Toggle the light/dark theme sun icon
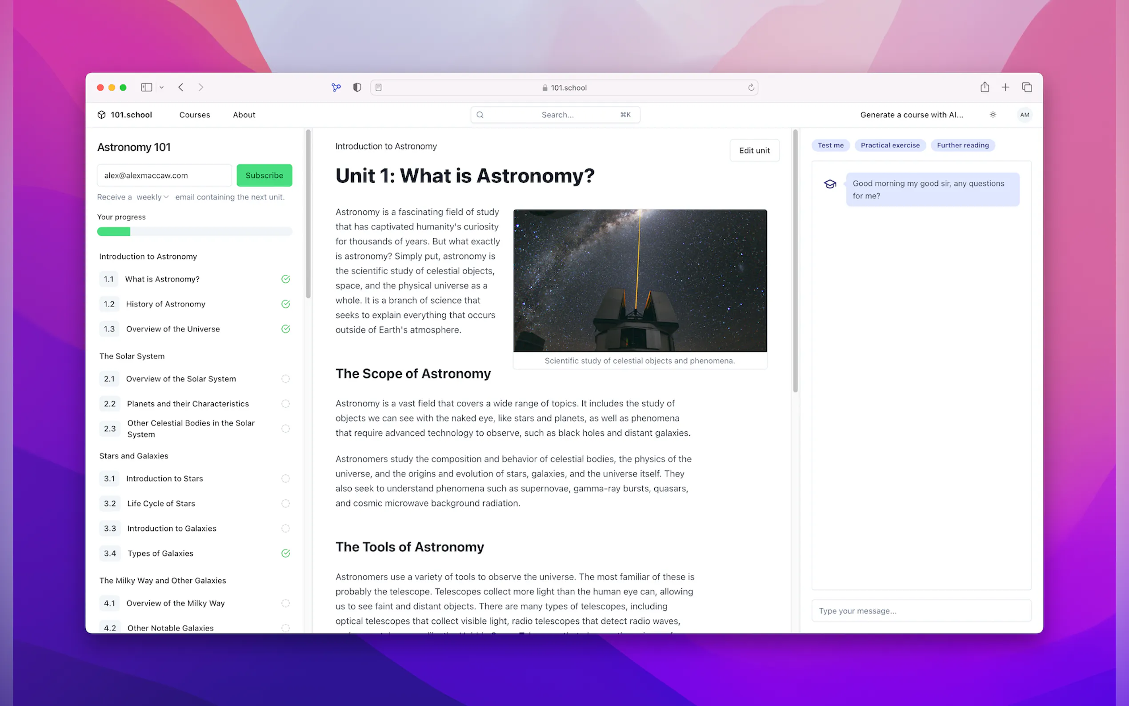The width and height of the screenshot is (1129, 706). coord(993,115)
